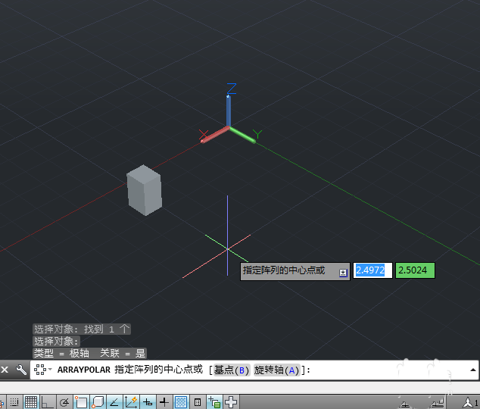This screenshot has width=480, height=409.
Task: Open command line customize wrench
Action: click(21, 370)
